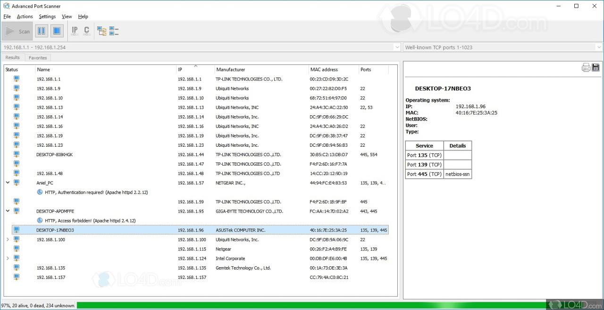The width and height of the screenshot is (604, 310).
Task: Pause the current scan
Action: coord(42,31)
